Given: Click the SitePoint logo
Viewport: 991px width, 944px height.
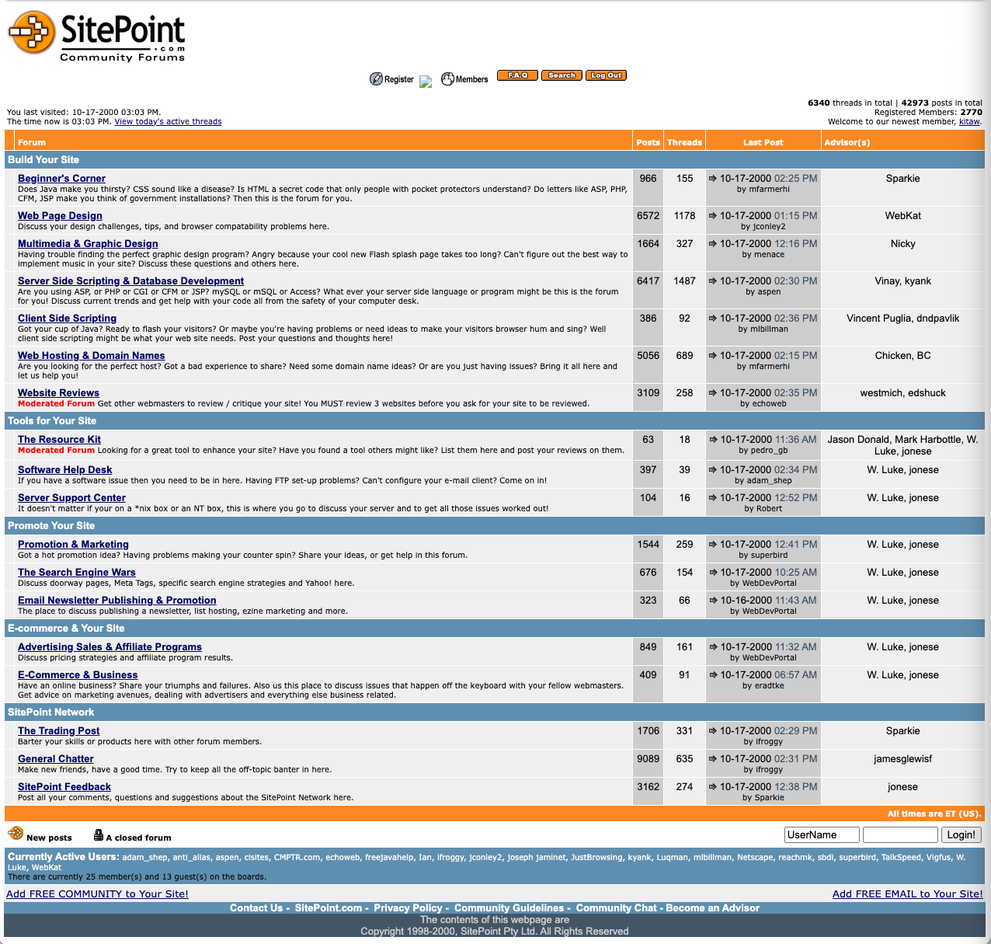Looking at the screenshot, I should pos(96,35).
